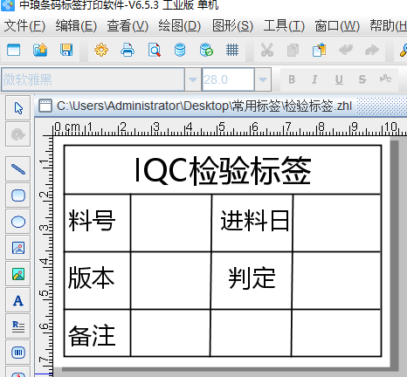Image resolution: width=407 pixels, height=377 pixels.
Task: Click the document settings gear icon
Action: point(101,50)
